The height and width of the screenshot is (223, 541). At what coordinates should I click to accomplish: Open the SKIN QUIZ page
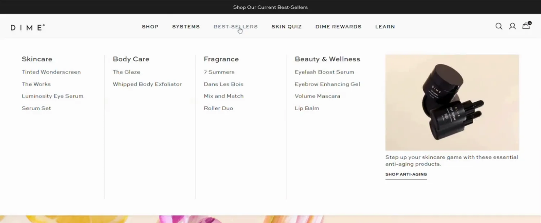pos(286,27)
